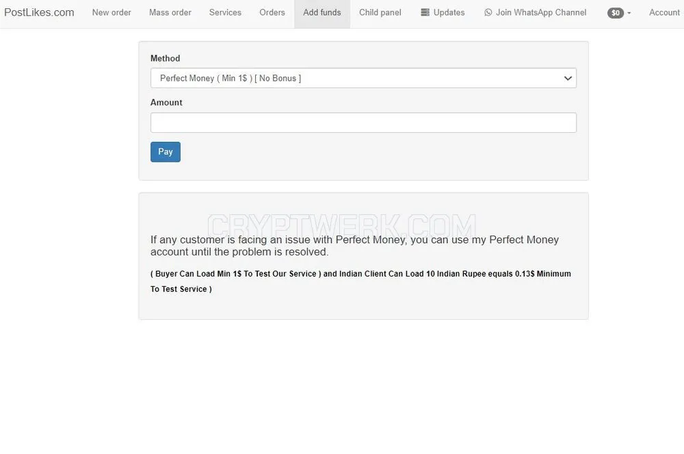Open the Account menu
684x454 pixels.
(x=664, y=12)
